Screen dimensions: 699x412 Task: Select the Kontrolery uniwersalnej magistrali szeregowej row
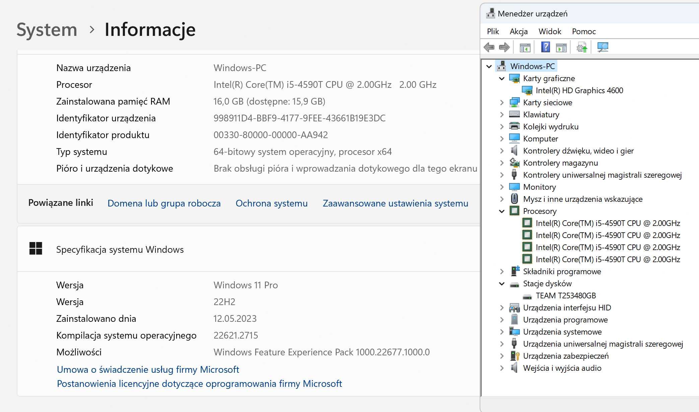pos(602,175)
